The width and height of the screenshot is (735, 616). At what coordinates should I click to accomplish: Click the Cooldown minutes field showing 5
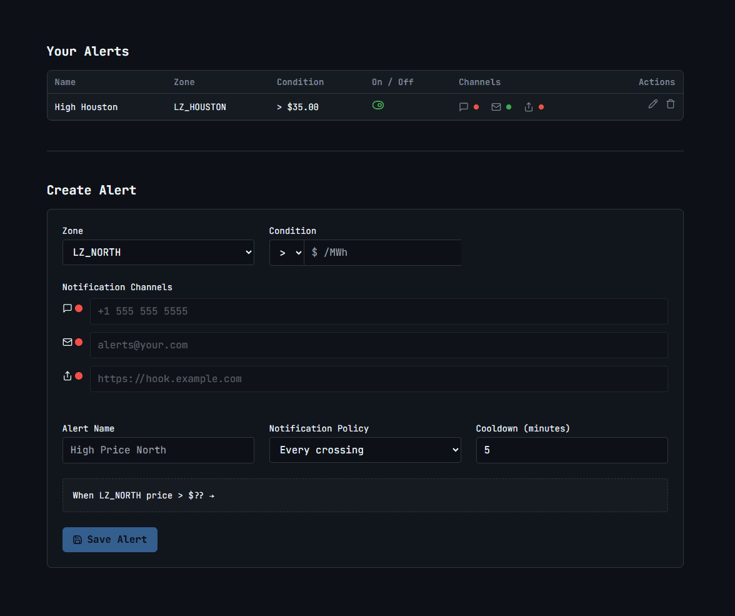click(571, 450)
